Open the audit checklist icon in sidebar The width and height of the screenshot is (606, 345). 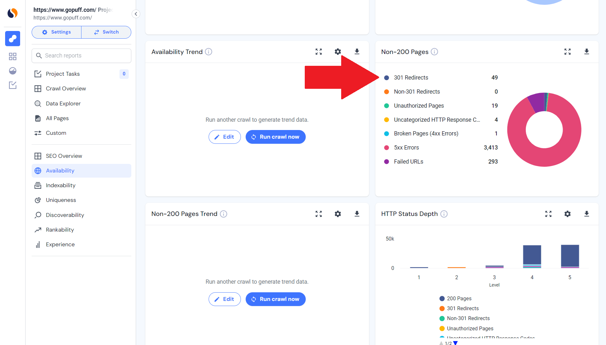[x=12, y=85]
